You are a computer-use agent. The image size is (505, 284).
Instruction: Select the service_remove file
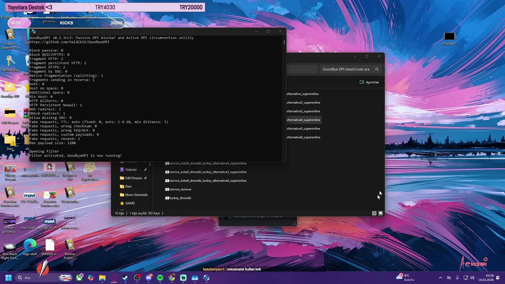[x=178, y=189]
